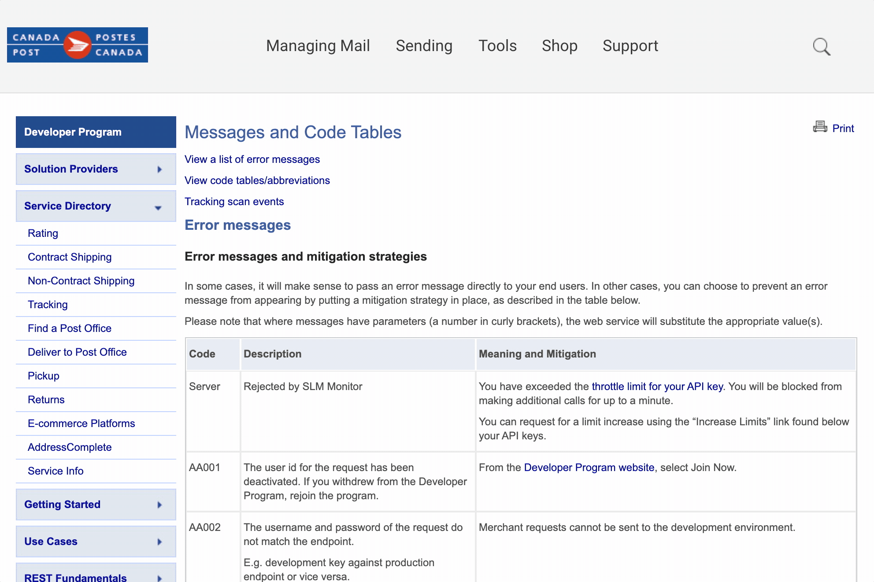Open the search magnifier icon
874x582 pixels.
pos(822,46)
